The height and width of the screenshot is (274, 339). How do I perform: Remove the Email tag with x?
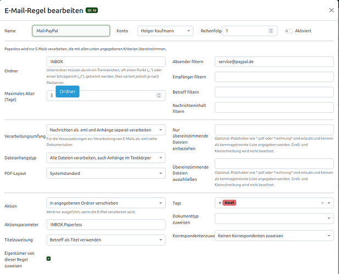click(x=220, y=203)
